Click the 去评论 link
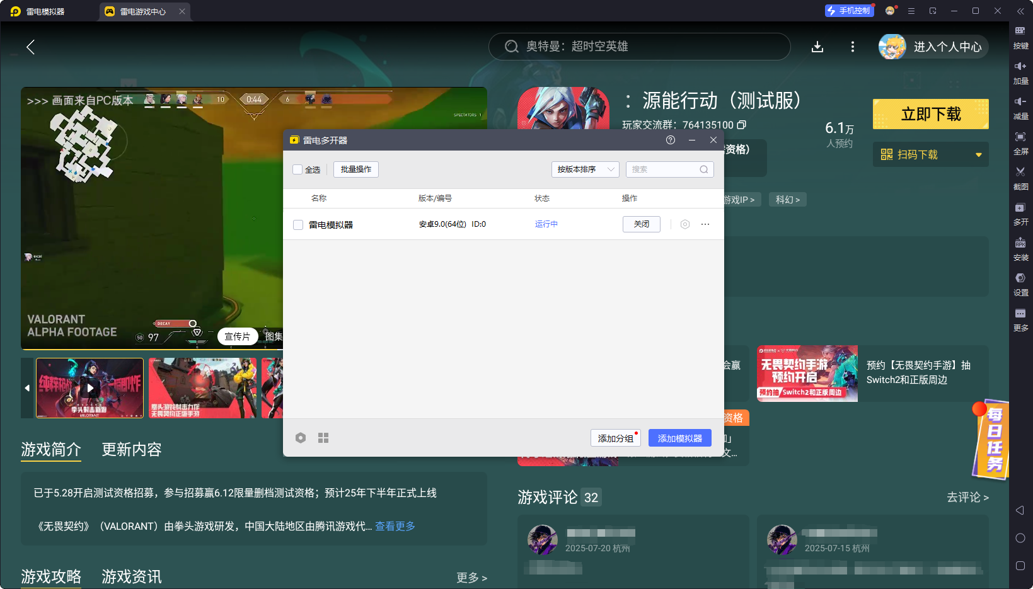1033x589 pixels. click(x=967, y=498)
